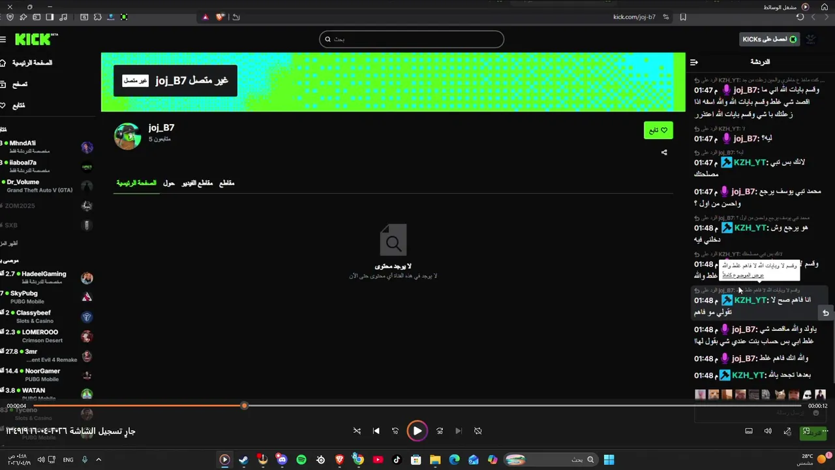
Task: Open YouTube from the taskbar
Action: tap(378, 460)
